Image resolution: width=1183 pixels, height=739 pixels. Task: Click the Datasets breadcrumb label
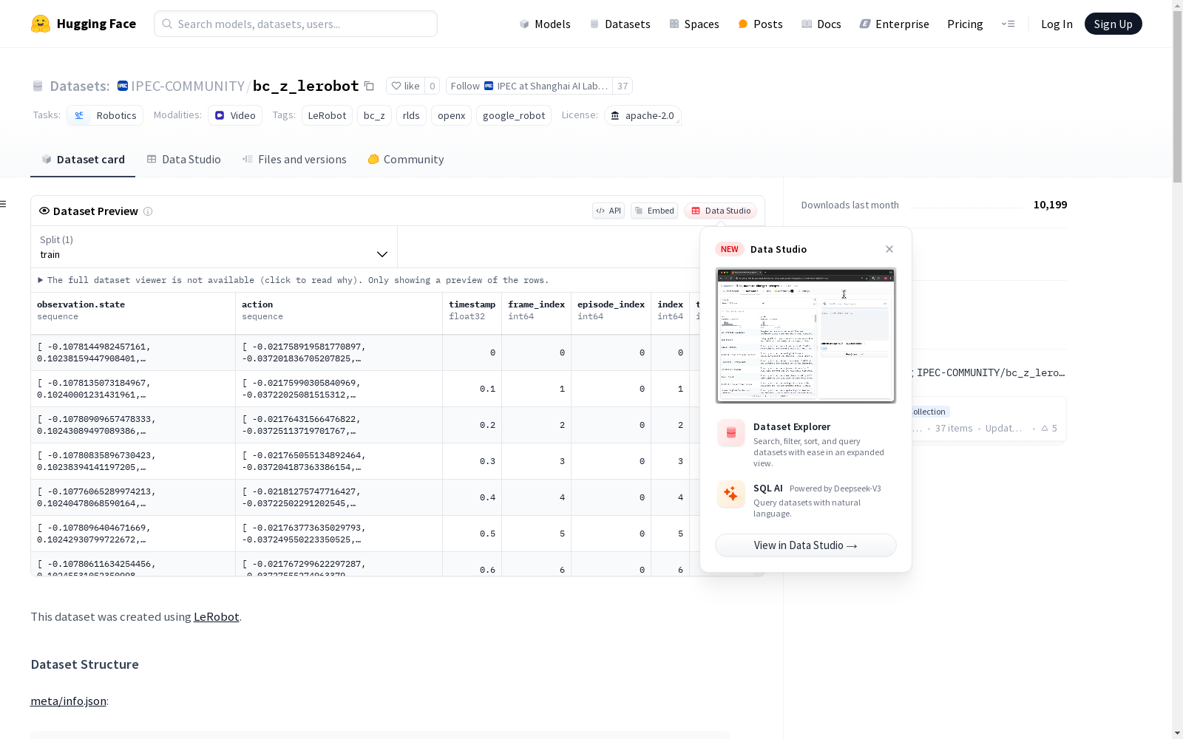click(79, 86)
